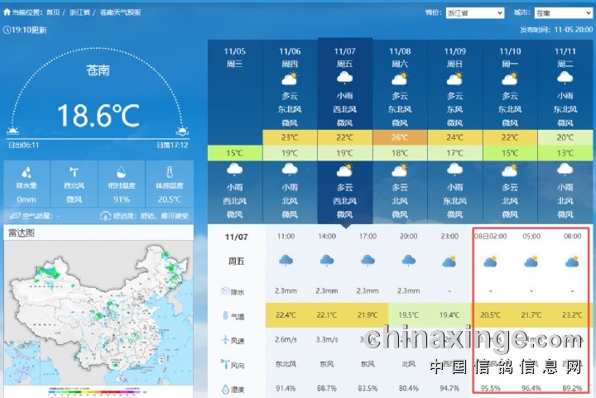Click the home icon in the breadcrumb
This screenshot has height=398, width=596.
[7, 12]
